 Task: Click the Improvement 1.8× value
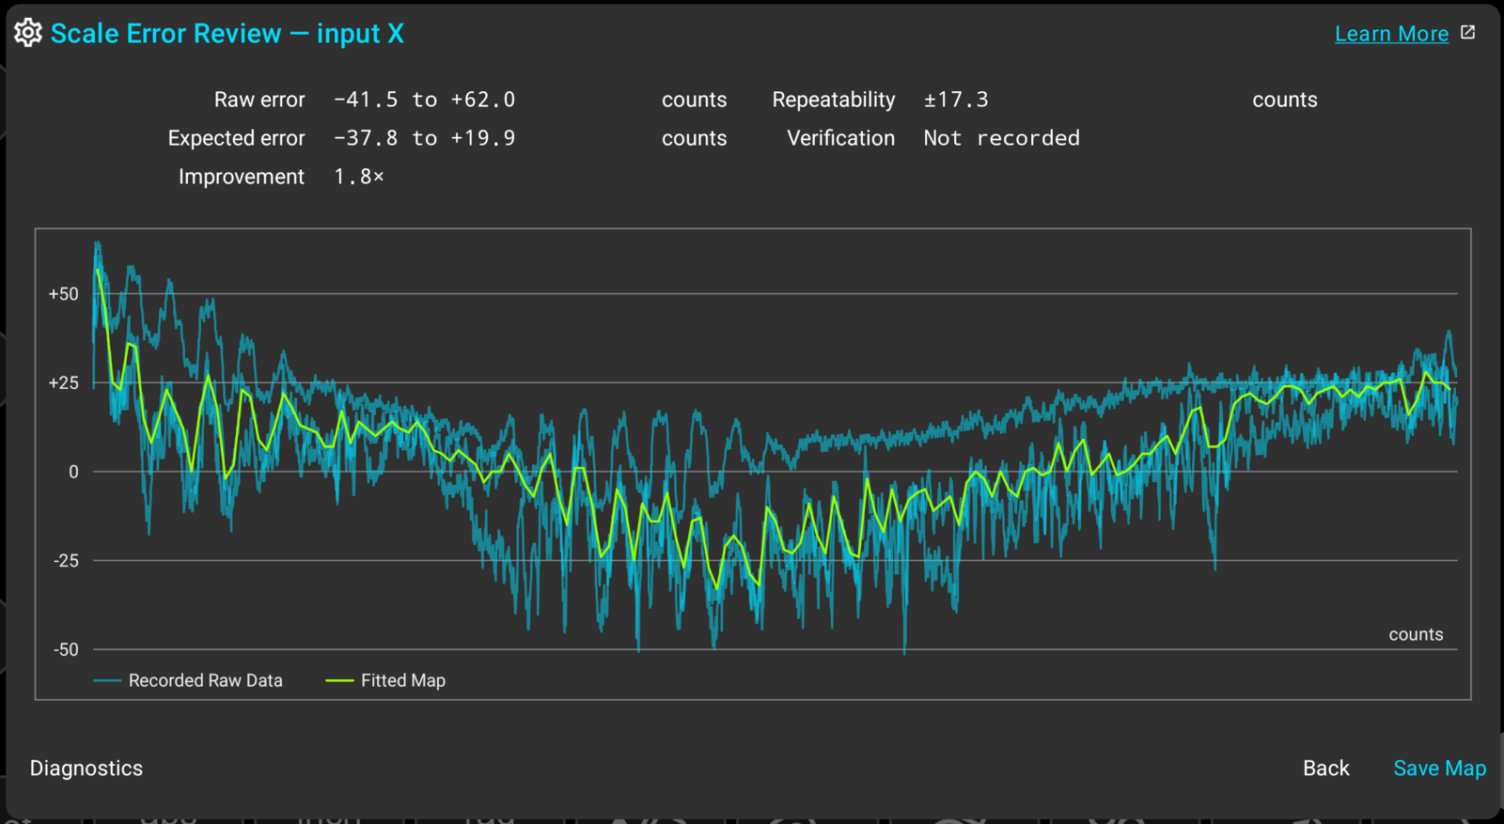coord(359,177)
